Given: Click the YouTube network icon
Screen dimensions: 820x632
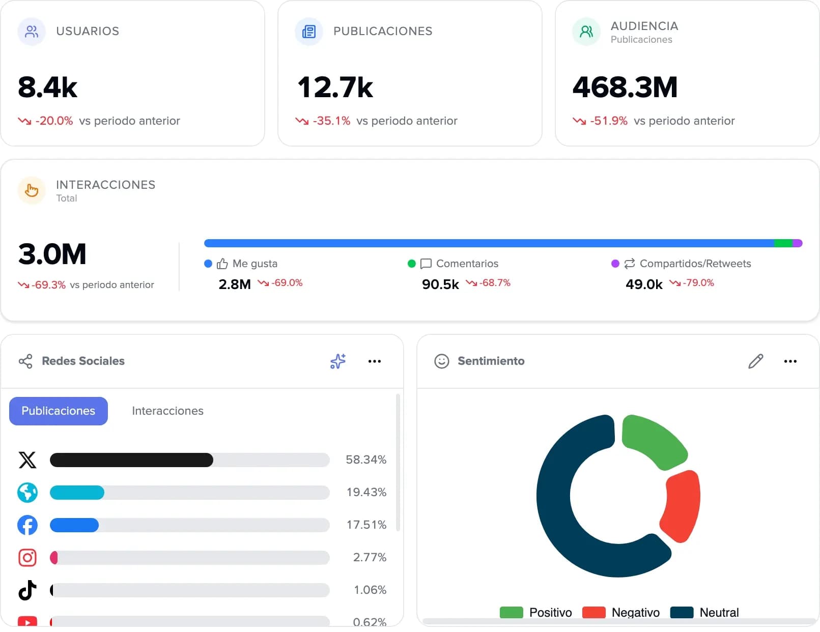Looking at the screenshot, I should point(27,621).
